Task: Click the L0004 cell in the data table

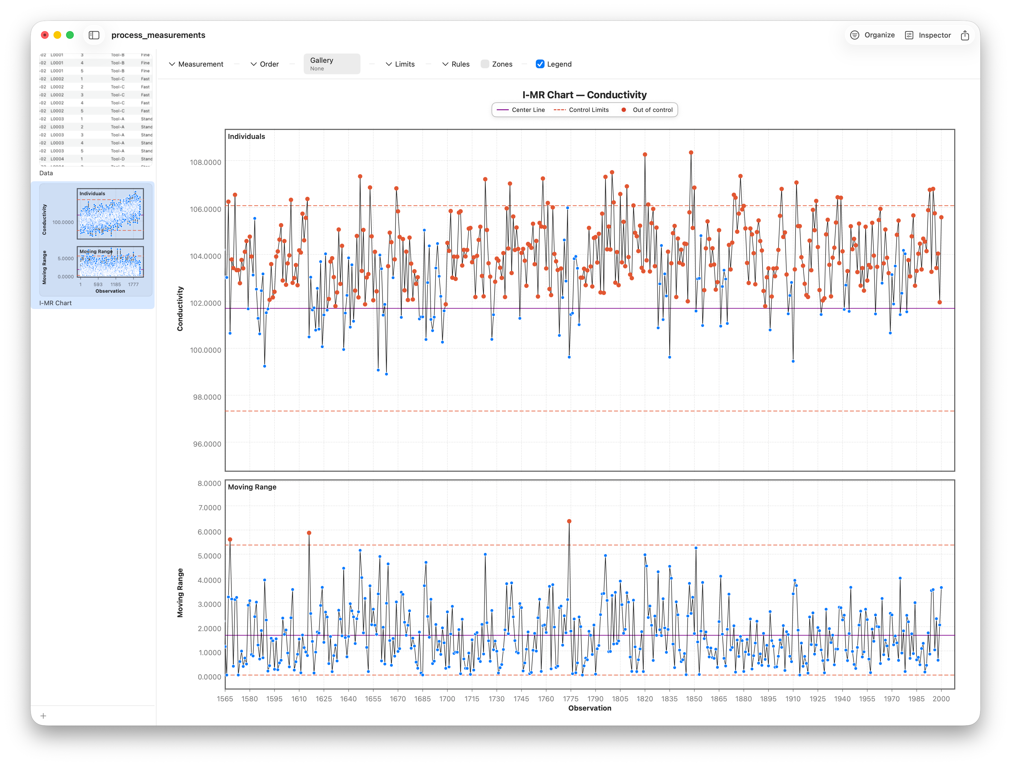Action: coord(57,159)
